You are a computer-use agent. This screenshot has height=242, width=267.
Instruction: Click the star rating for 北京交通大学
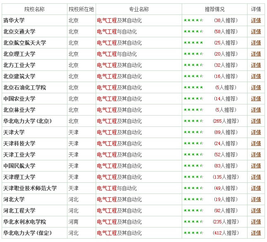tap(193, 31)
